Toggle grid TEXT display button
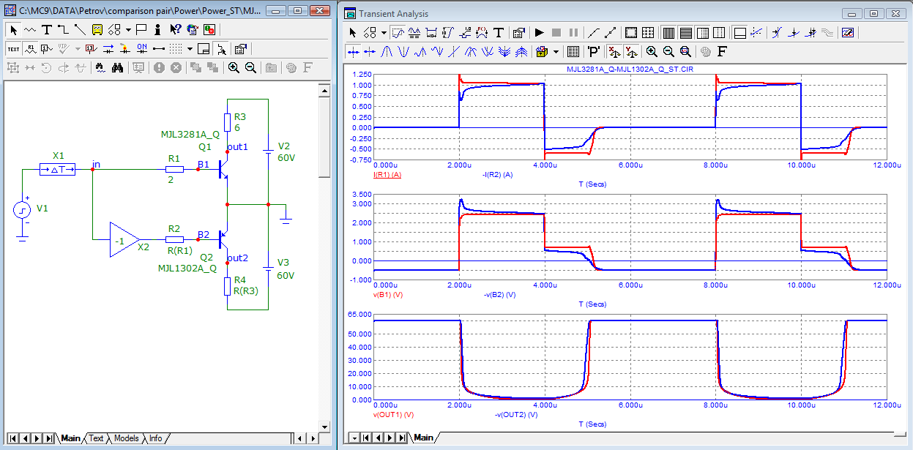This screenshot has height=450, width=913. pos(13,49)
